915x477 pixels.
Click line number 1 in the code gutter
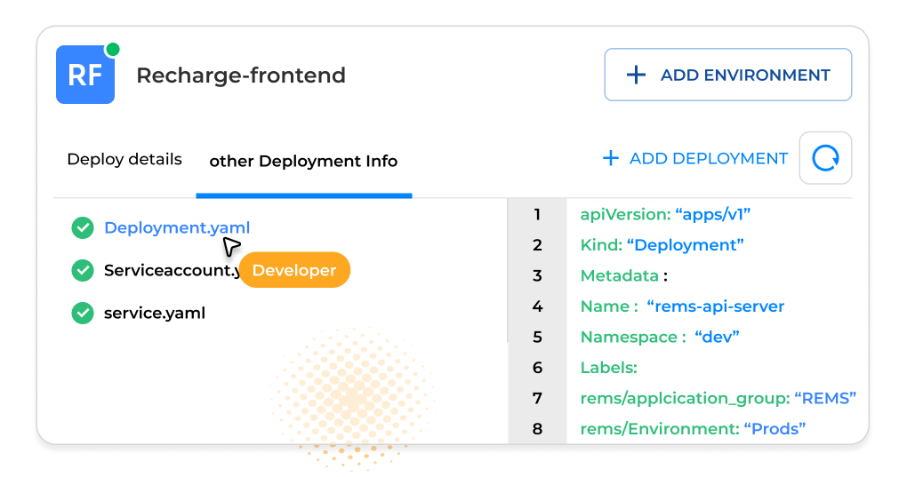(x=537, y=214)
